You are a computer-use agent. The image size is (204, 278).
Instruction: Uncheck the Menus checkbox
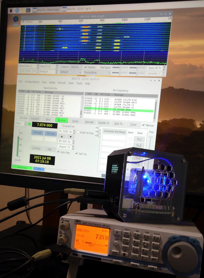point(143,125)
